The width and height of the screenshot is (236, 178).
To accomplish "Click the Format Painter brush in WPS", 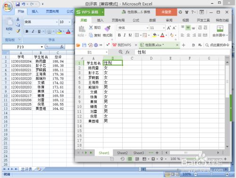I will pyautogui.click(x=108, y=28).
